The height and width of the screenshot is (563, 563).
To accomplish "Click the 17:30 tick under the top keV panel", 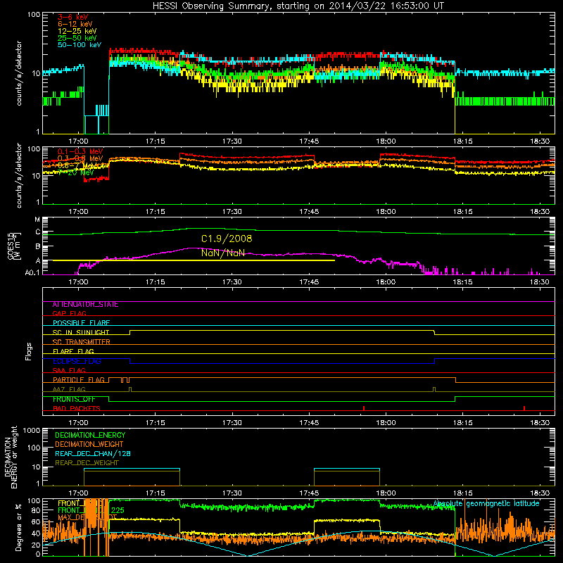I will [x=232, y=141].
